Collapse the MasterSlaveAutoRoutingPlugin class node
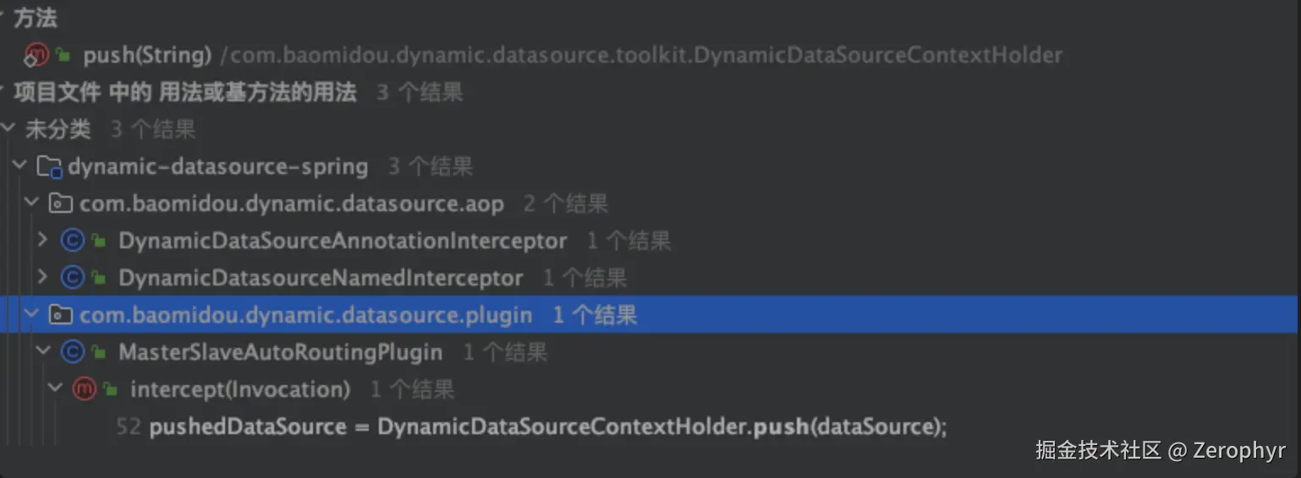The height and width of the screenshot is (478, 1301). click(x=43, y=352)
